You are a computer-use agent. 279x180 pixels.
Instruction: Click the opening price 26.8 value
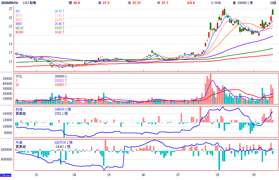pyautogui.click(x=76, y=3)
